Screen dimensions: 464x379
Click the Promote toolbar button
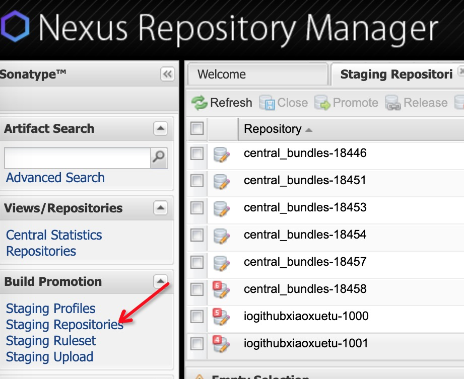[346, 103]
